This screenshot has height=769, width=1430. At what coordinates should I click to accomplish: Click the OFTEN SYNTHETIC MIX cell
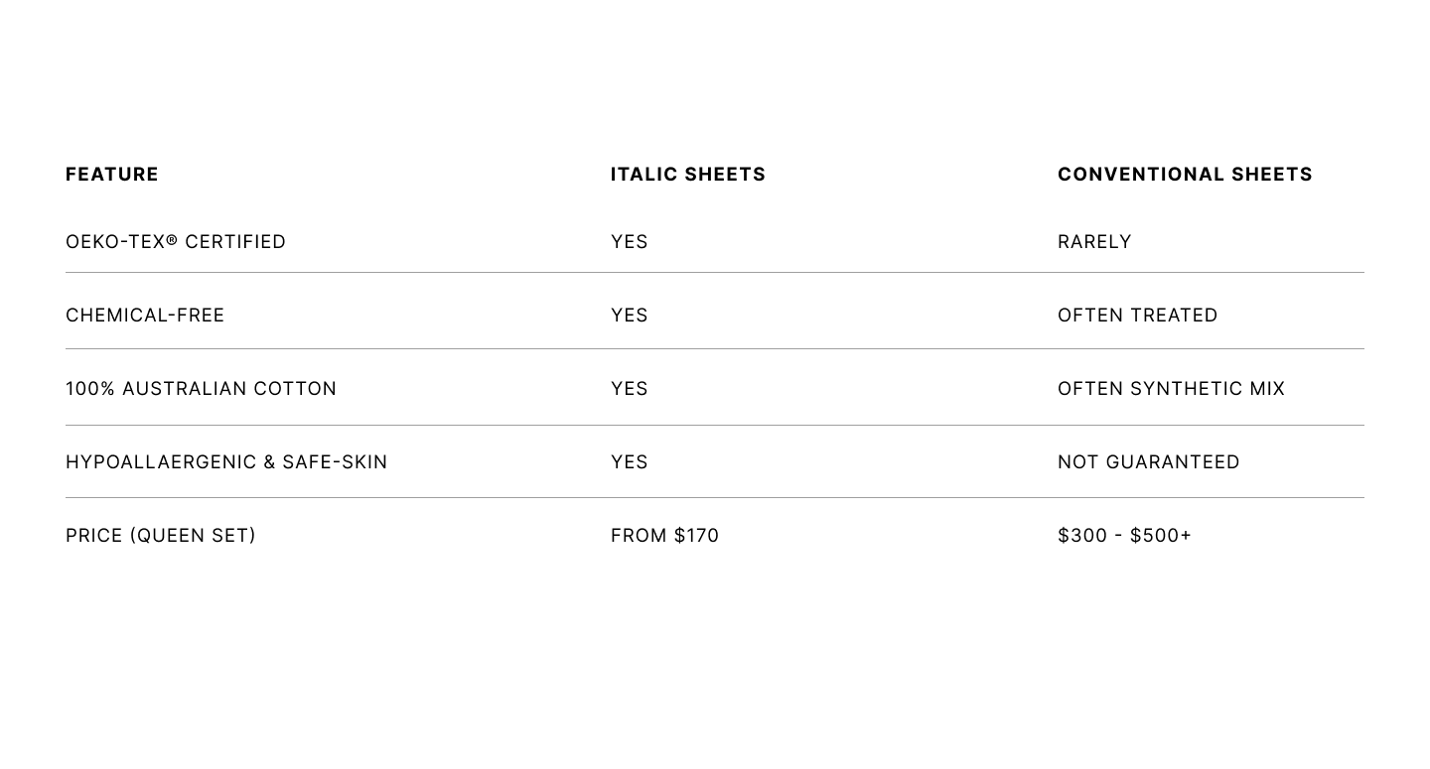1172,389
